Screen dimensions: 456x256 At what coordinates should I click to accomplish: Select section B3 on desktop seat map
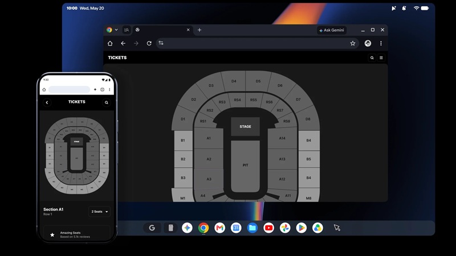tap(183, 177)
